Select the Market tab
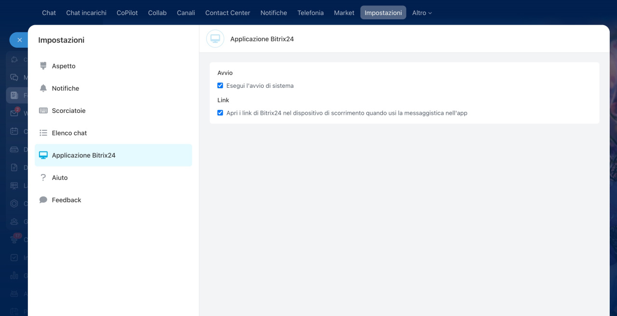The height and width of the screenshot is (316, 617). (x=344, y=13)
